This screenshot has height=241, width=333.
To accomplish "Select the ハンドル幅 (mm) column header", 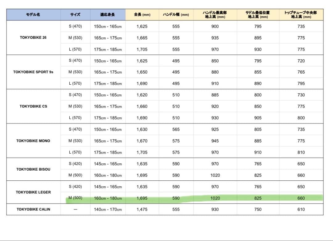I will tap(176, 15).
